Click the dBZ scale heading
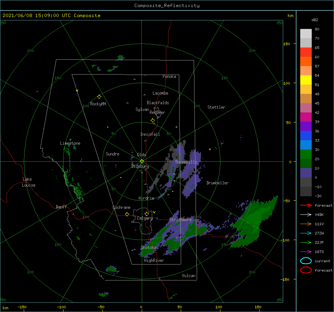Viewport: 334px width, 312px height. (315, 20)
